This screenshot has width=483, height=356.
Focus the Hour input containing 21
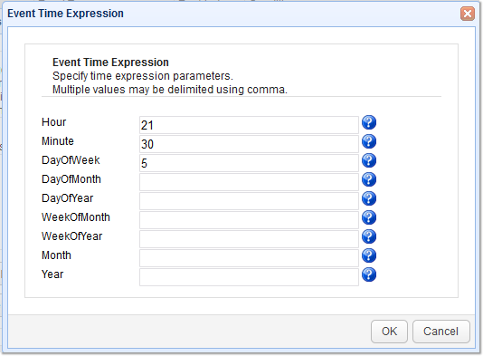coord(249,125)
